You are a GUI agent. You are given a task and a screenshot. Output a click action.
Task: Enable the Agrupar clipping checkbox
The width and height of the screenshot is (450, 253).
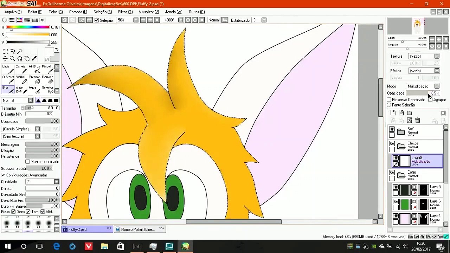coord(430,100)
